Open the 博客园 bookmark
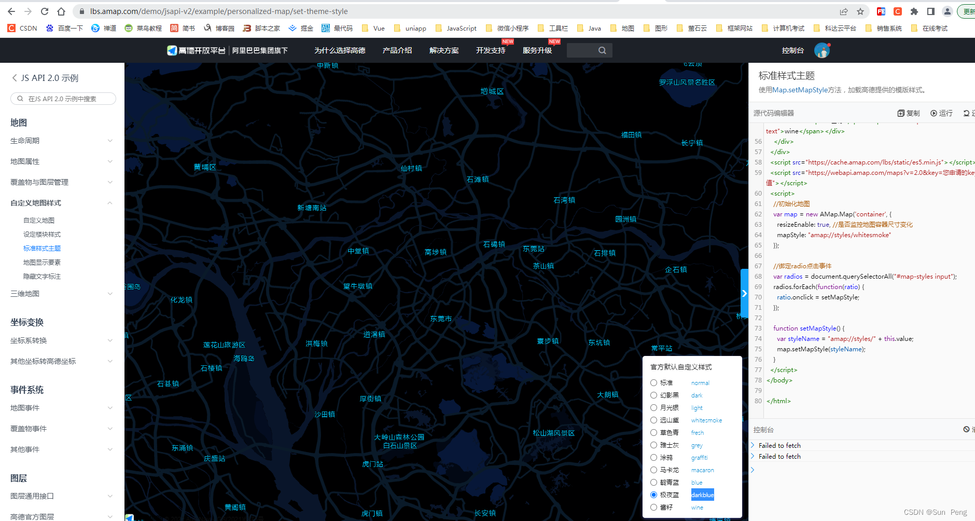Viewport: 975px width, 521px height. pos(219,28)
